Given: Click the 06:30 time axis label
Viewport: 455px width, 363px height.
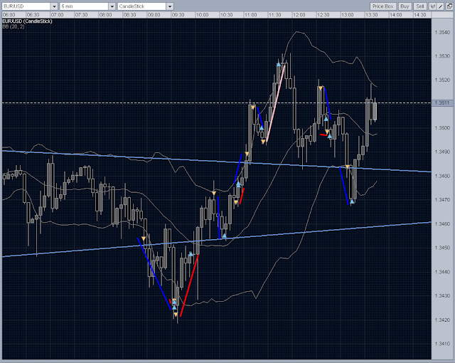Looking at the screenshot, I should coord(33,15).
